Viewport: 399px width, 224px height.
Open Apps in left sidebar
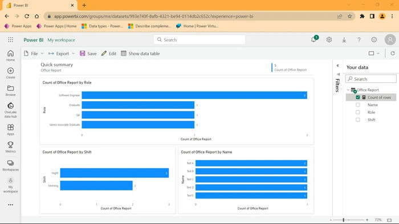(x=10, y=130)
